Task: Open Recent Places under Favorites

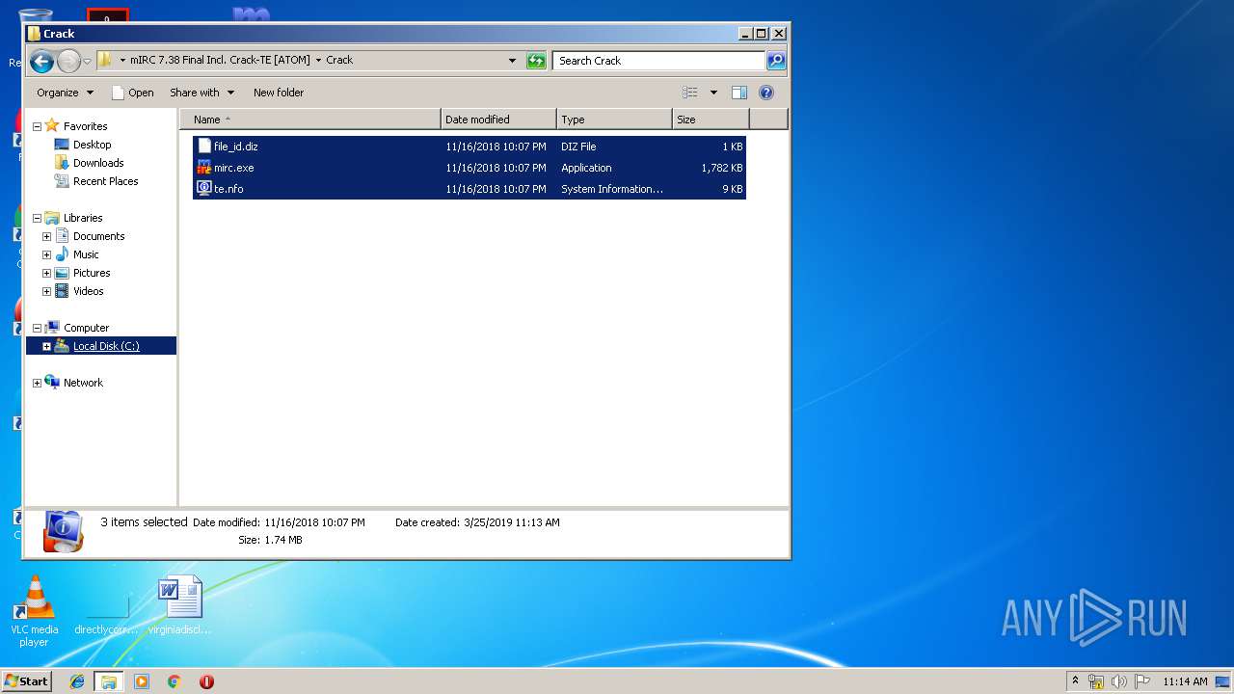Action: click(x=105, y=181)
